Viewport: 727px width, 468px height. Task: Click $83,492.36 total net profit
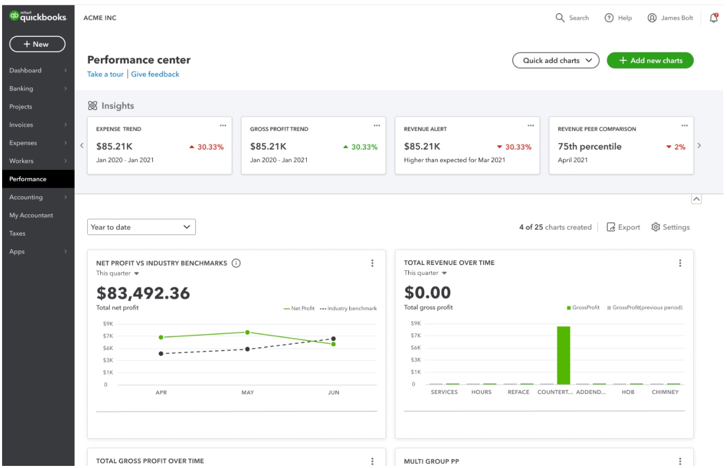[x=143, y=293]
